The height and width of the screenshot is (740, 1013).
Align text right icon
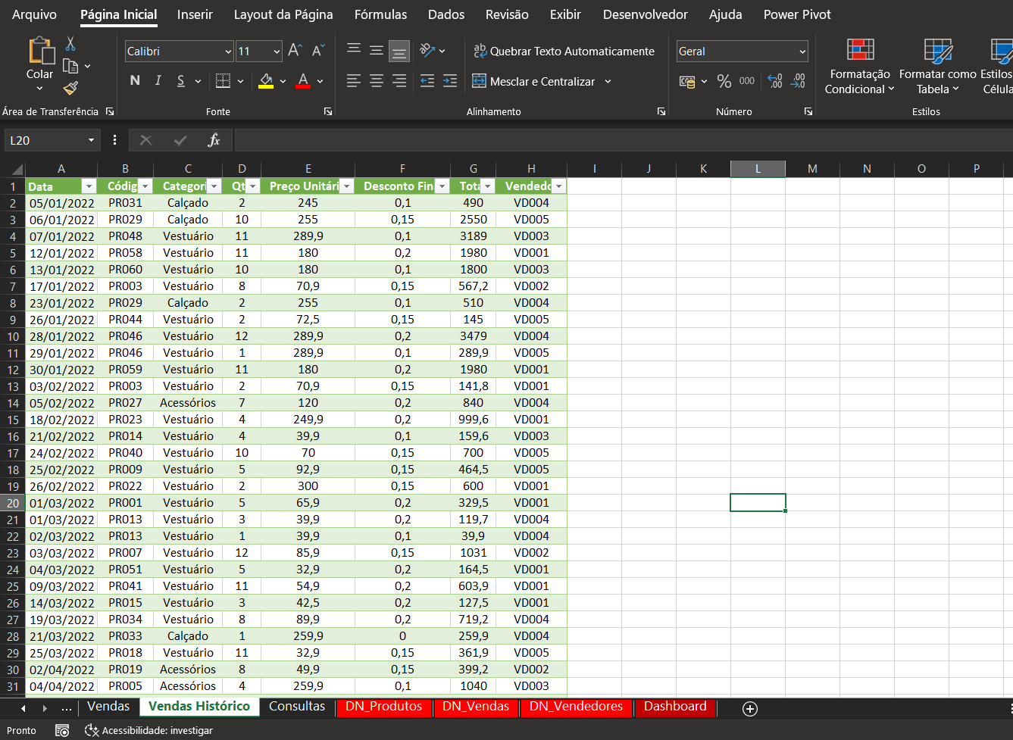tap(399, 80)
